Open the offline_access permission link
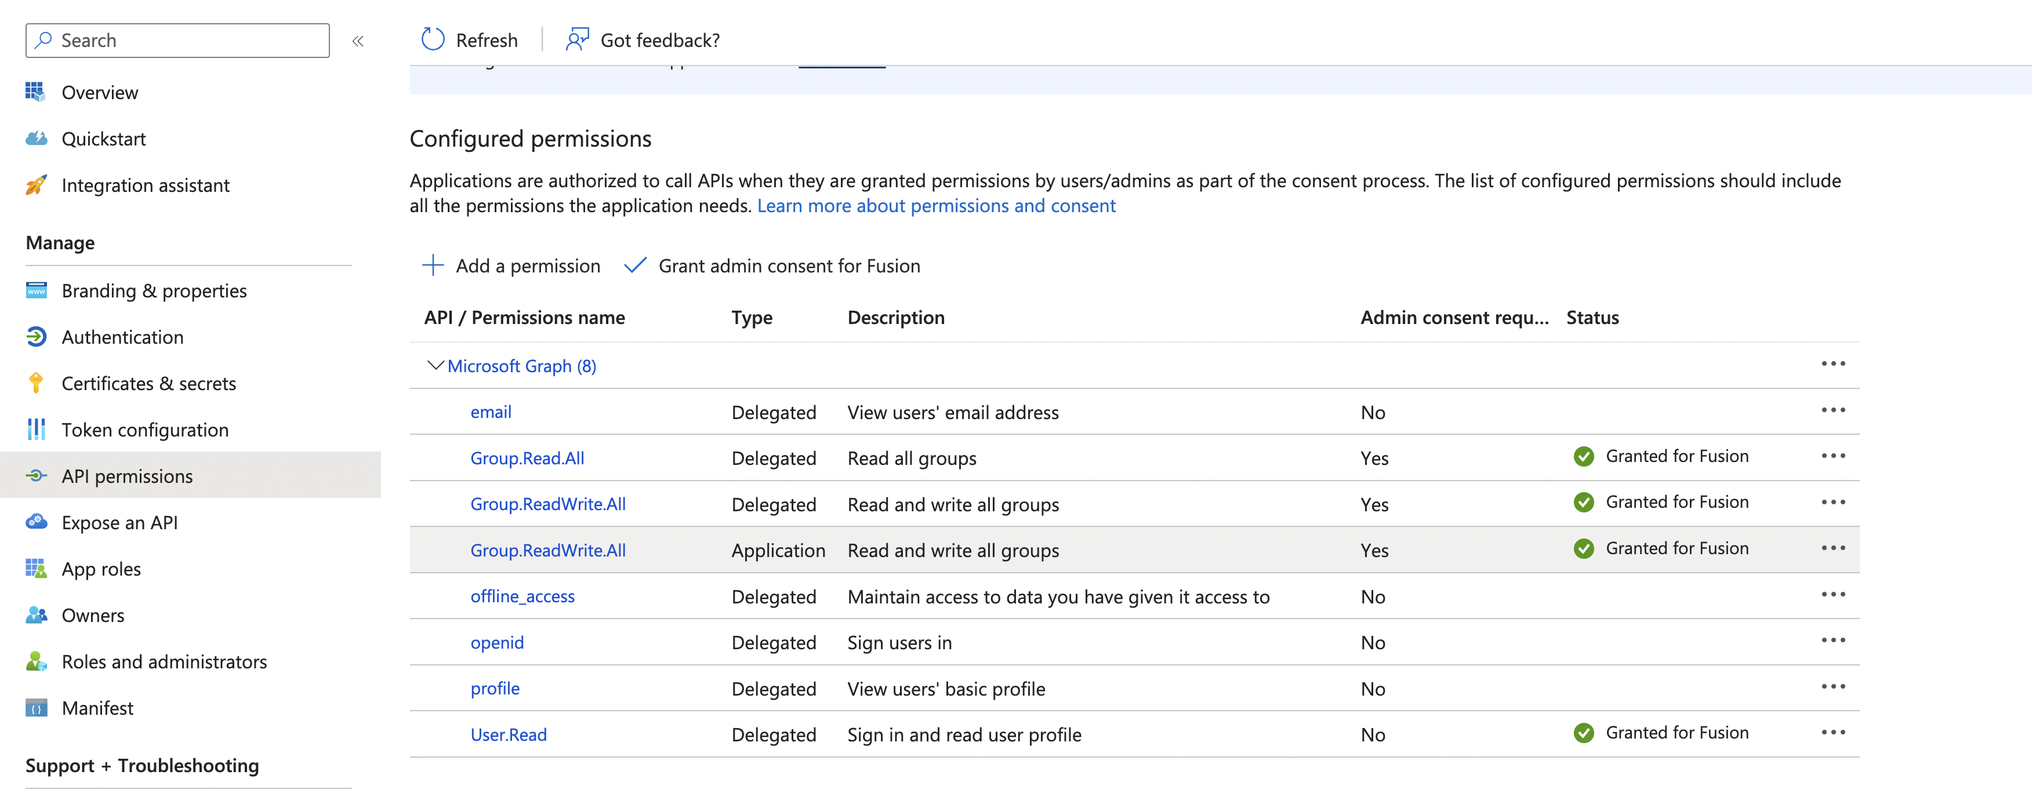Screen dimensions: 2032x793 (x=522, y=596)
